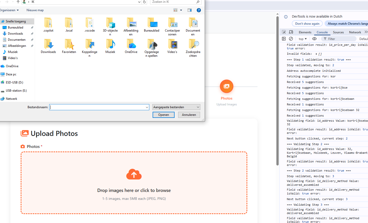Switch to the Network tab

[355, 32]
